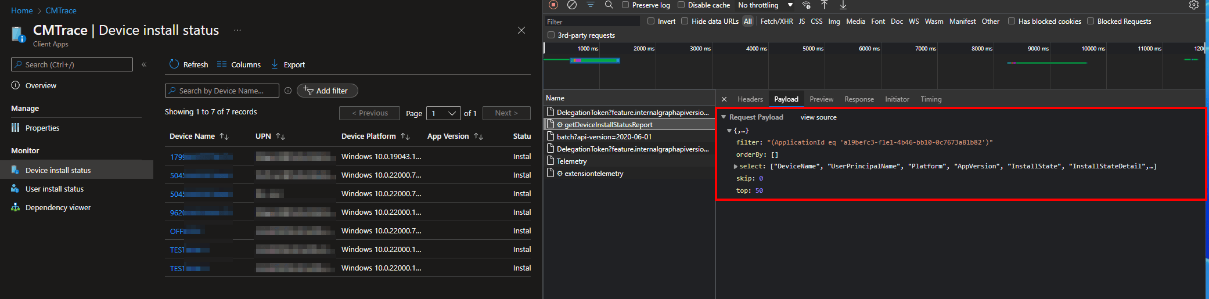This screenshot has height=299, width=1209.
Task: Click the Export download icon
Action: tap(275, 64)
